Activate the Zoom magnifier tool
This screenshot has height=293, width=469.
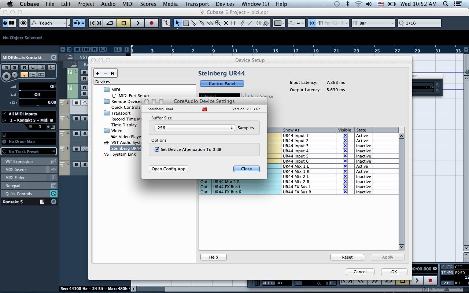[218, 23]
